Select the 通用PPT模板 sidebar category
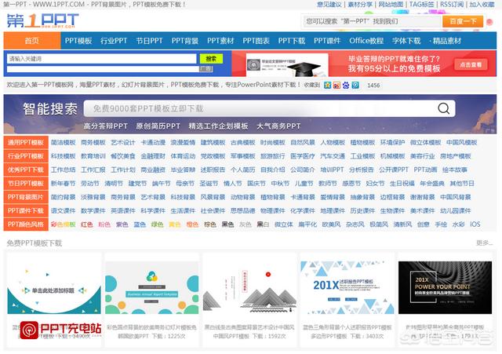 [x=26, y=143]
